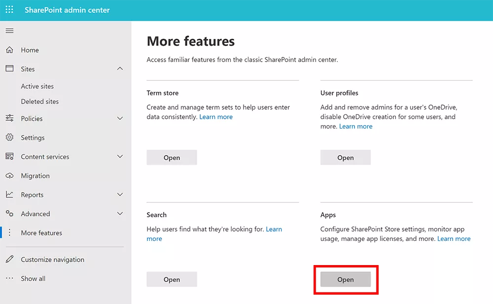Open the Term store feature

coord(172,157)
